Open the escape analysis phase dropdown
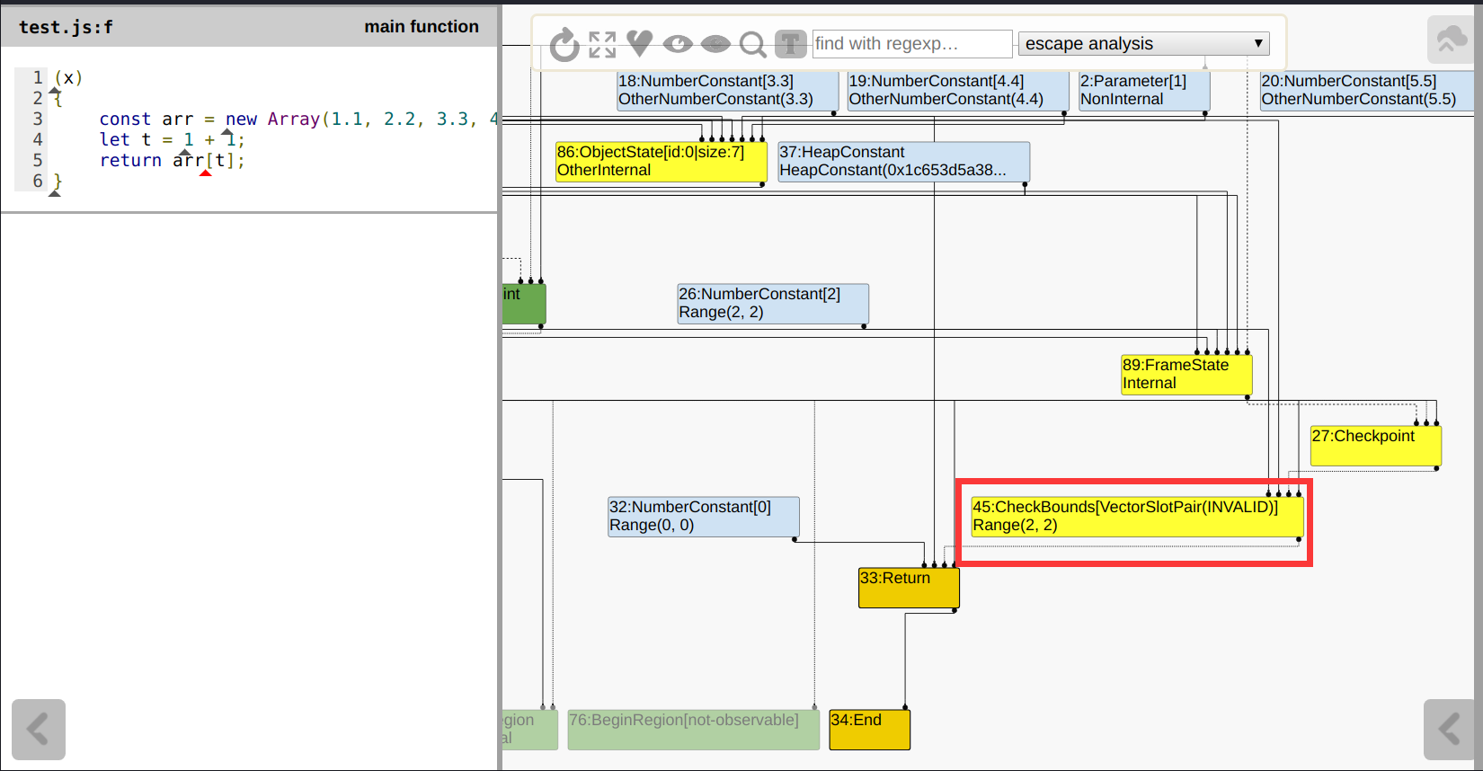Image resolution: width=1483 pixels, height=771 pixels. [1143, 43]
